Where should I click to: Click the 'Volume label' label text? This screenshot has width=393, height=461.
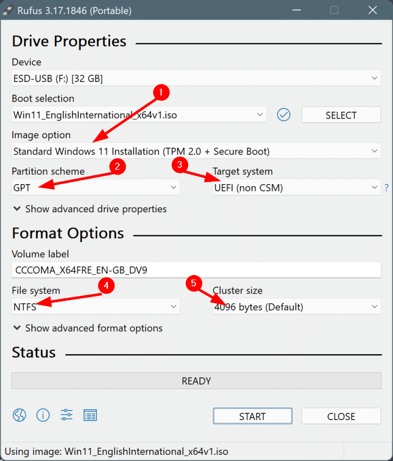40,254
